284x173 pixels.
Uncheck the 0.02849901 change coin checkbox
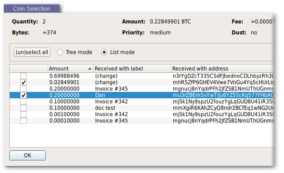23,83
